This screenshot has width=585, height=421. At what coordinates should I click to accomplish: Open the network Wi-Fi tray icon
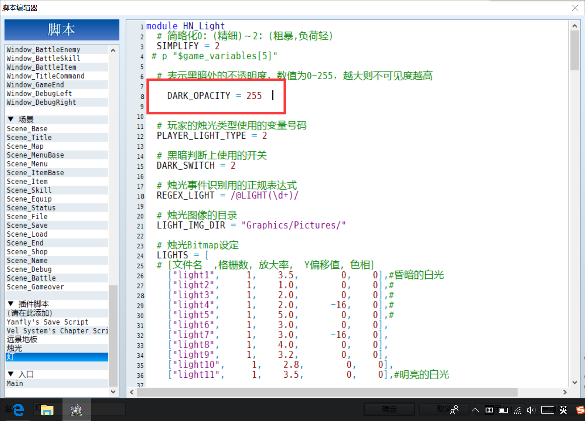[518, 410]
